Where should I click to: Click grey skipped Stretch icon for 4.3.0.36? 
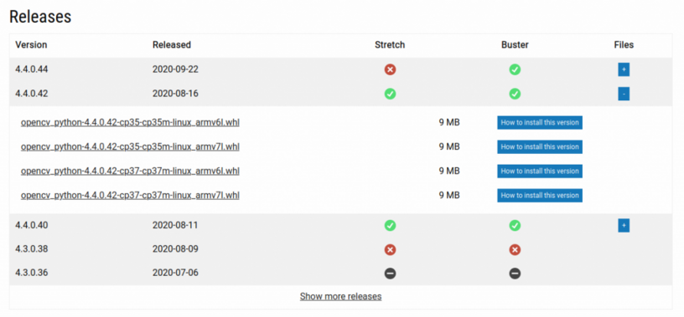pyautogui.click(x=390, y=273)
